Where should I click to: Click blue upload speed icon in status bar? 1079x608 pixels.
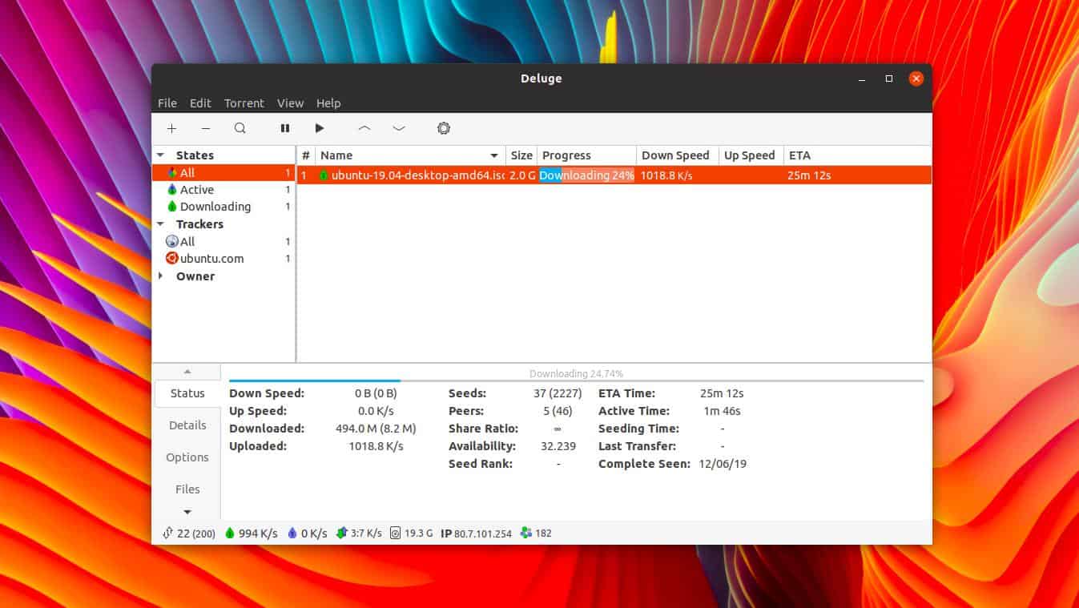tap(292, 534)
